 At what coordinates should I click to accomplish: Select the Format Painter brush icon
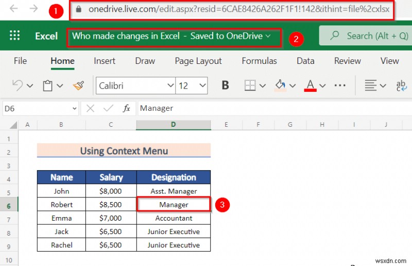coord(79,86)
